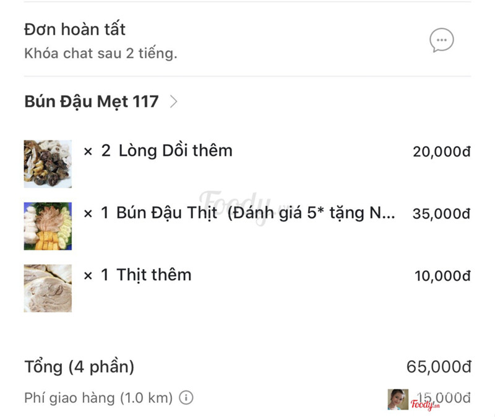Select the Lòng Dồi thêm item name

coord(175,150)
